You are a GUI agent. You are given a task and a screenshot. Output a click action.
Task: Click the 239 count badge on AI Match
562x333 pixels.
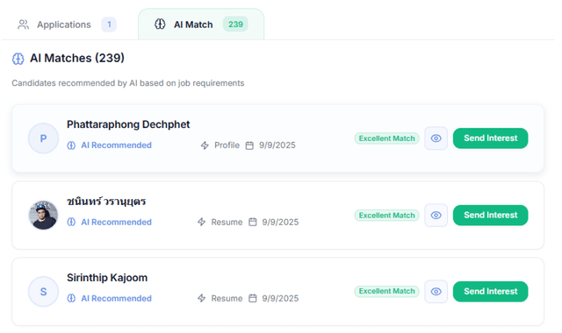[x=235, y=24]
